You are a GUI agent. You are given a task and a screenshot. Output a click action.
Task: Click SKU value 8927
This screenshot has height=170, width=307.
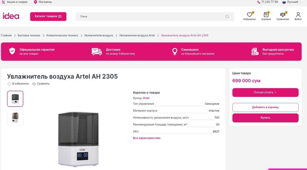tap(216, 131)
